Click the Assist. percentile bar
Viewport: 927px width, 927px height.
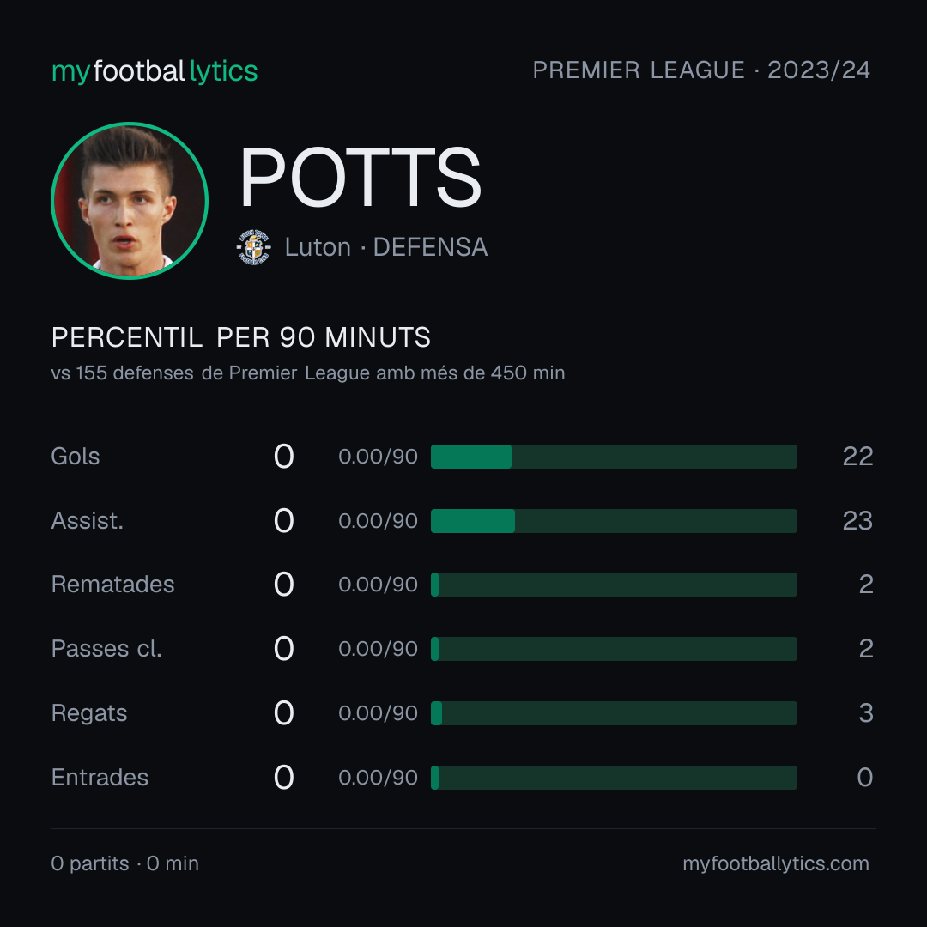click(614, 521)
